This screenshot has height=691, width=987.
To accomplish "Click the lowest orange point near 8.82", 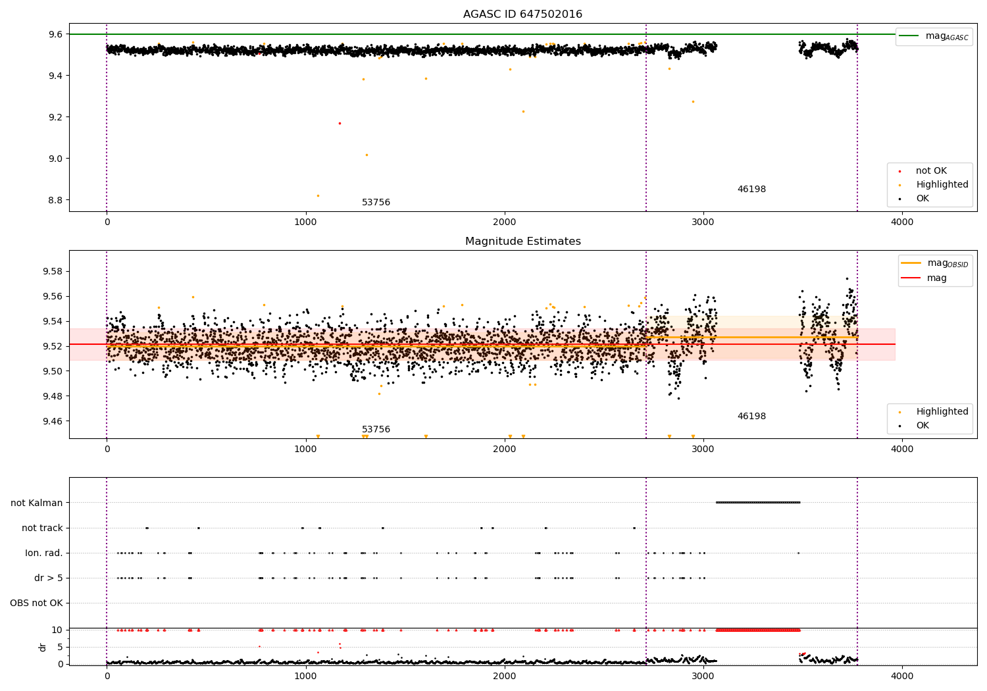I will coord(318,195).
